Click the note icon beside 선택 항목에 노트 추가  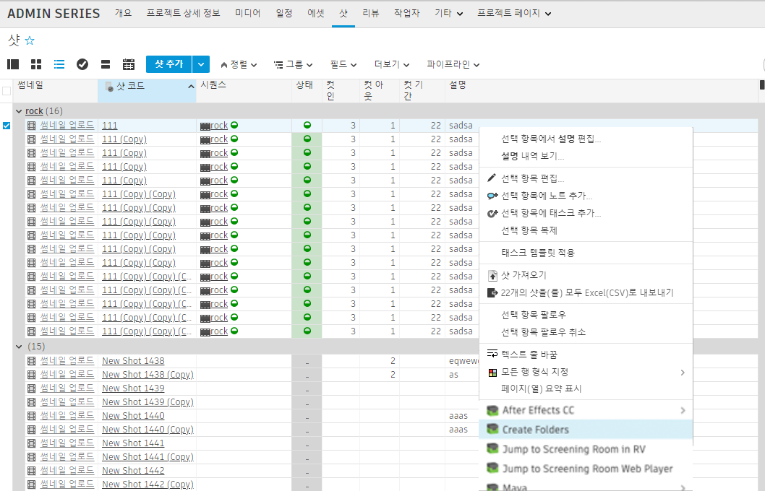click(x=492, y=196)
